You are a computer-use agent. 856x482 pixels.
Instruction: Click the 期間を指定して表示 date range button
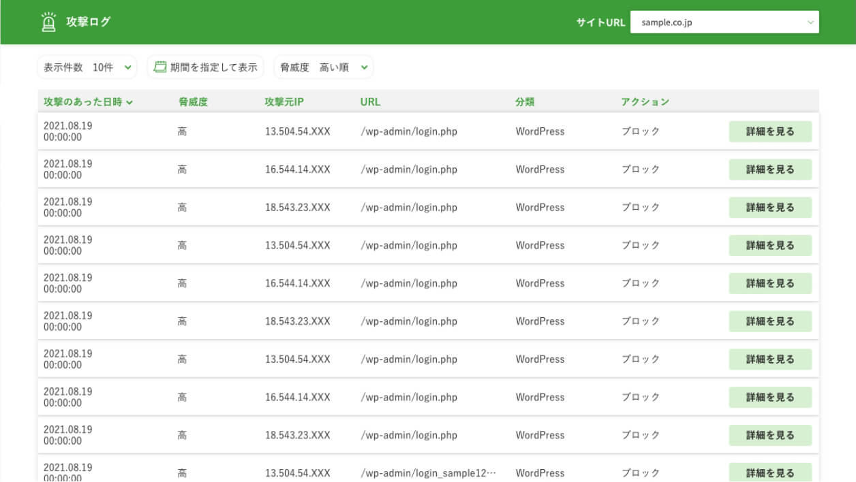(206, 67)
